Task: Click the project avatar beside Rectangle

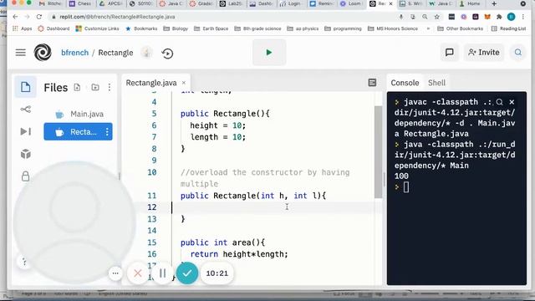Action: pyautogui.click(x=147, y=53)
